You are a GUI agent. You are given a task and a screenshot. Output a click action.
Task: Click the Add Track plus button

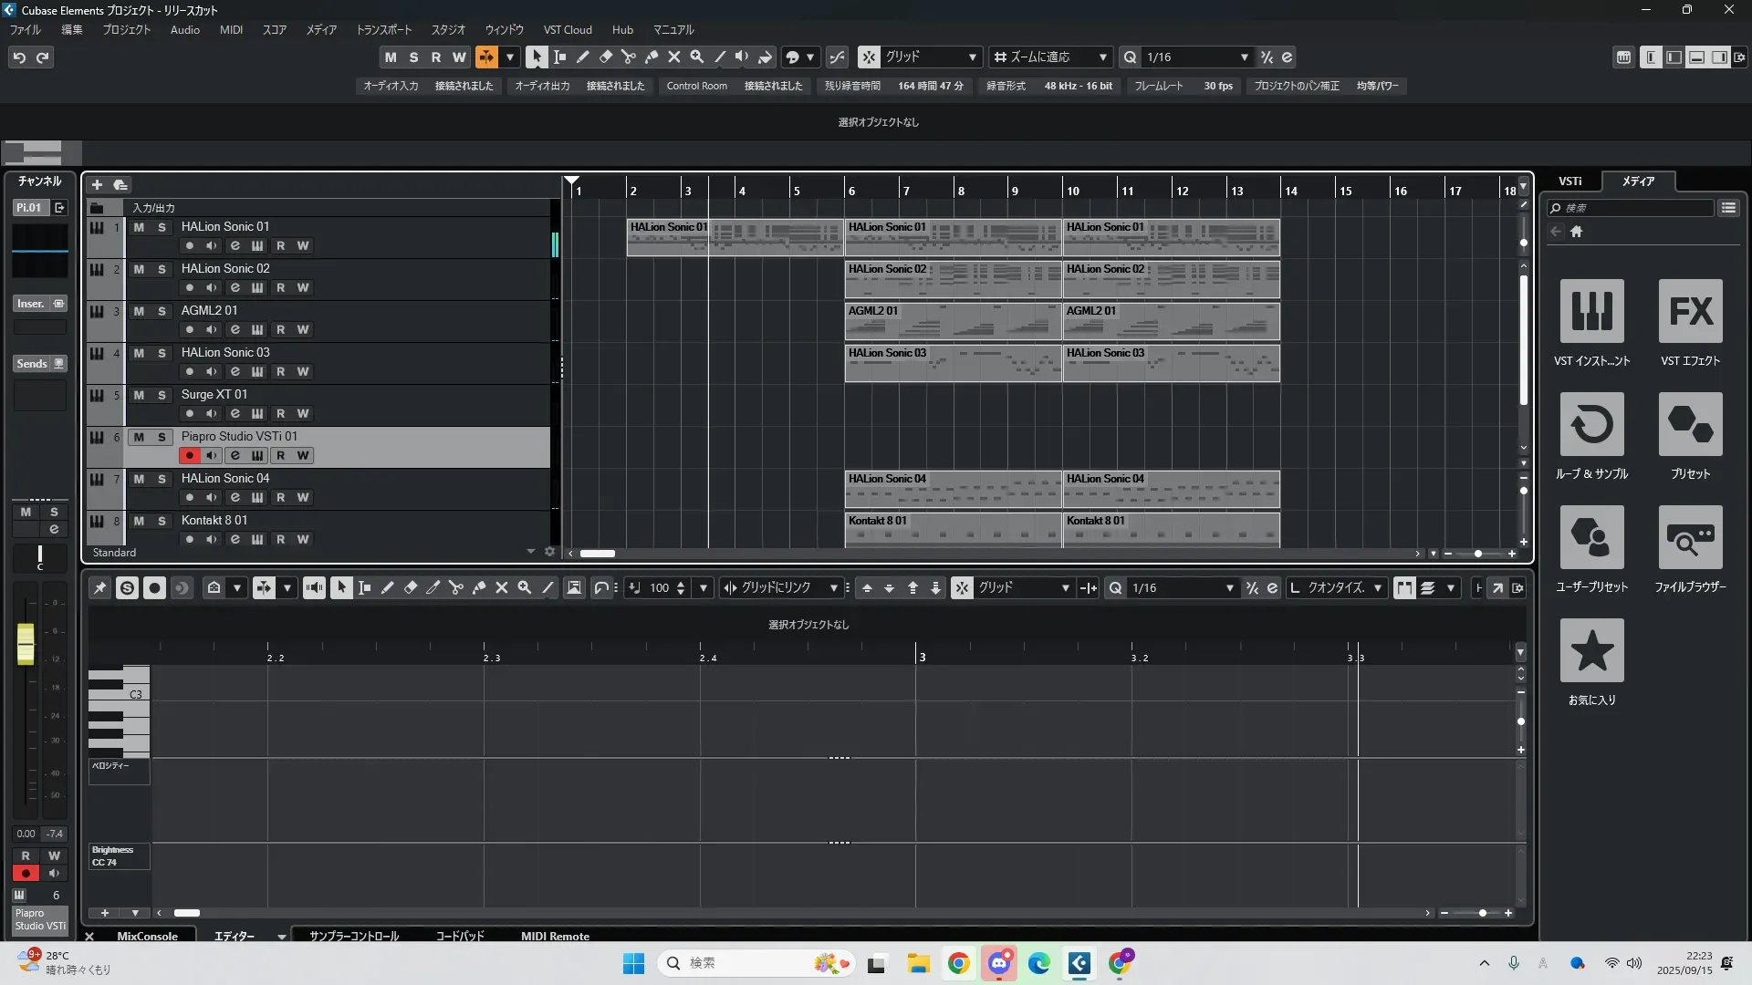(x=97, y=184)
